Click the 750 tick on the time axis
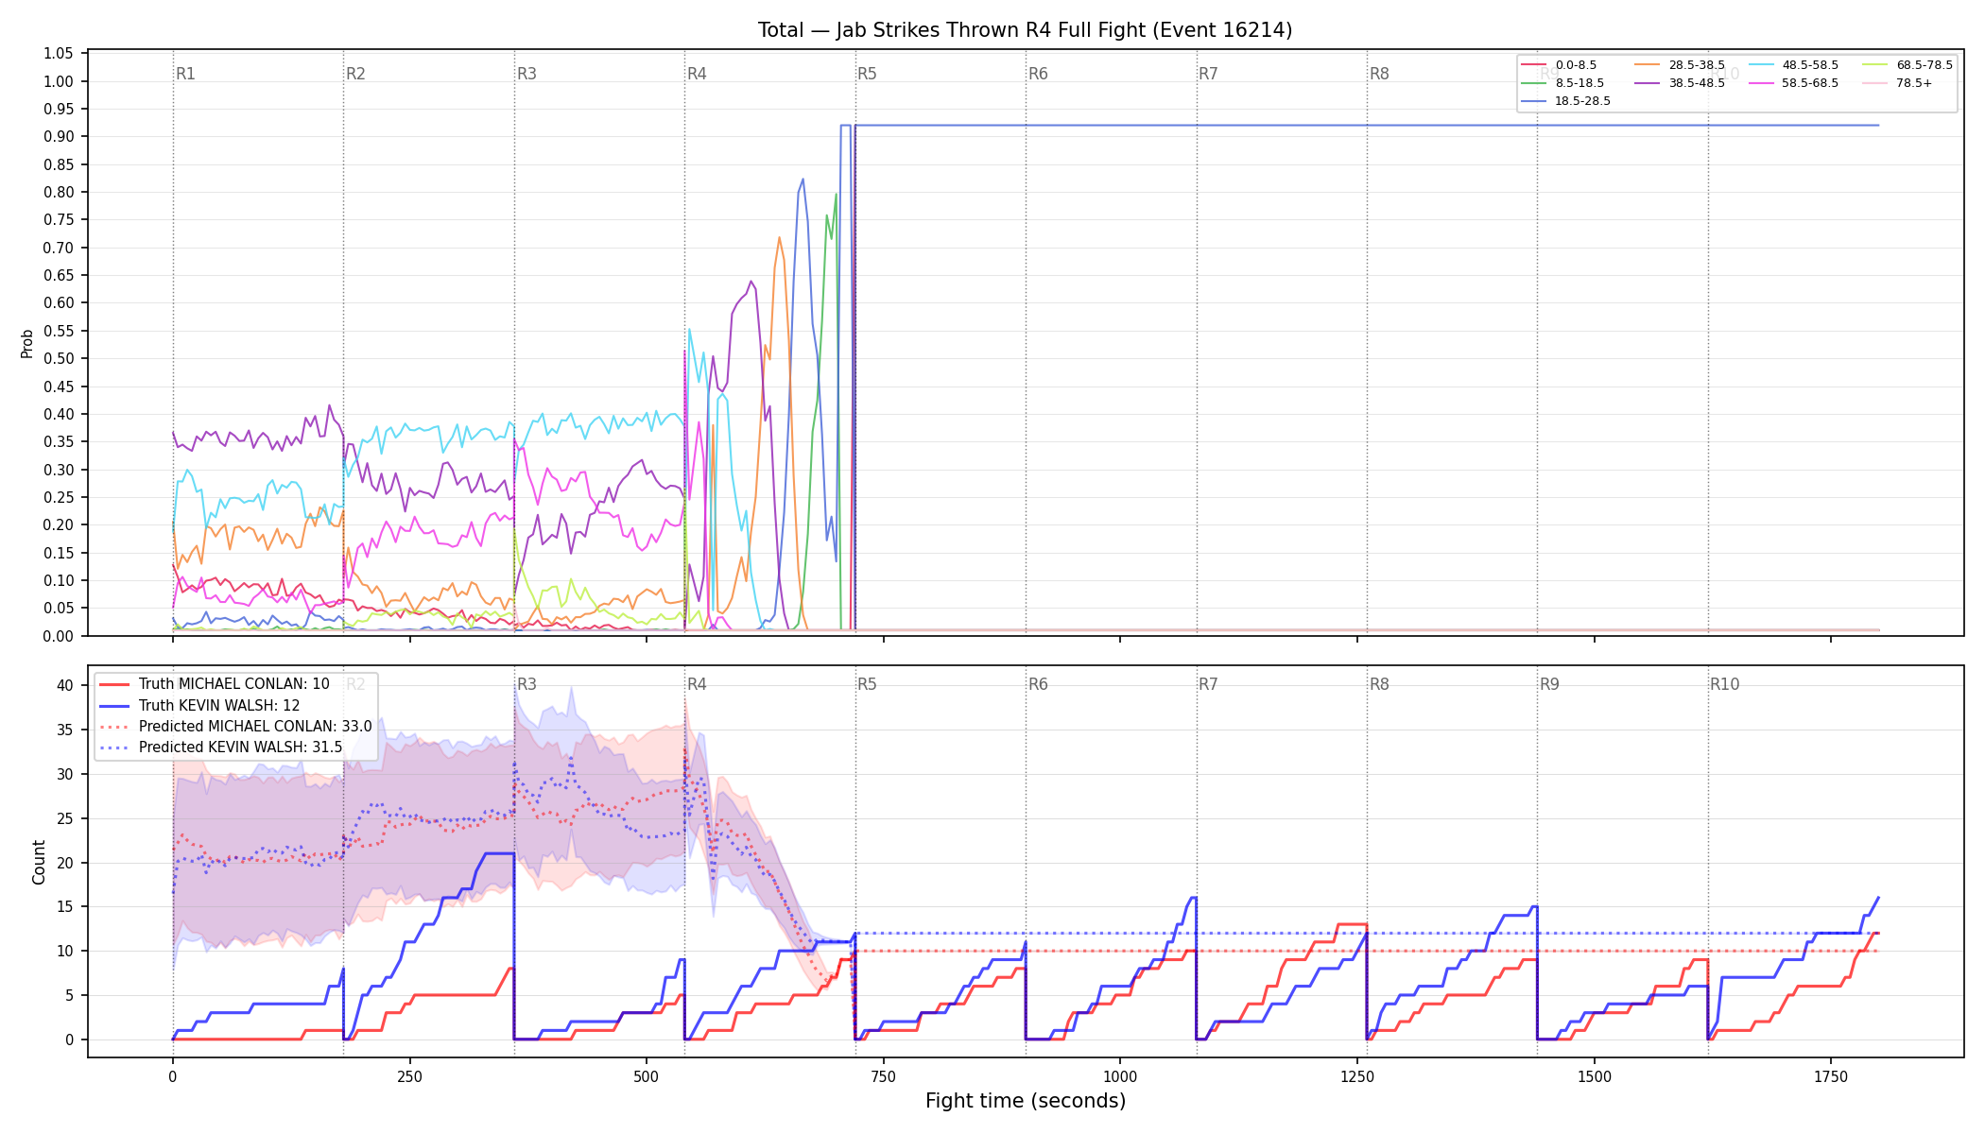The height and width of the screenshot is (1134, 1985). [883, 1076]
